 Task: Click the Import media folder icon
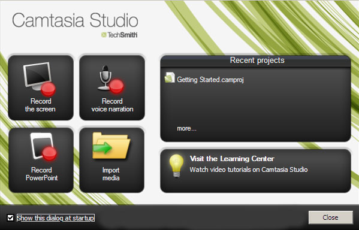111,146
